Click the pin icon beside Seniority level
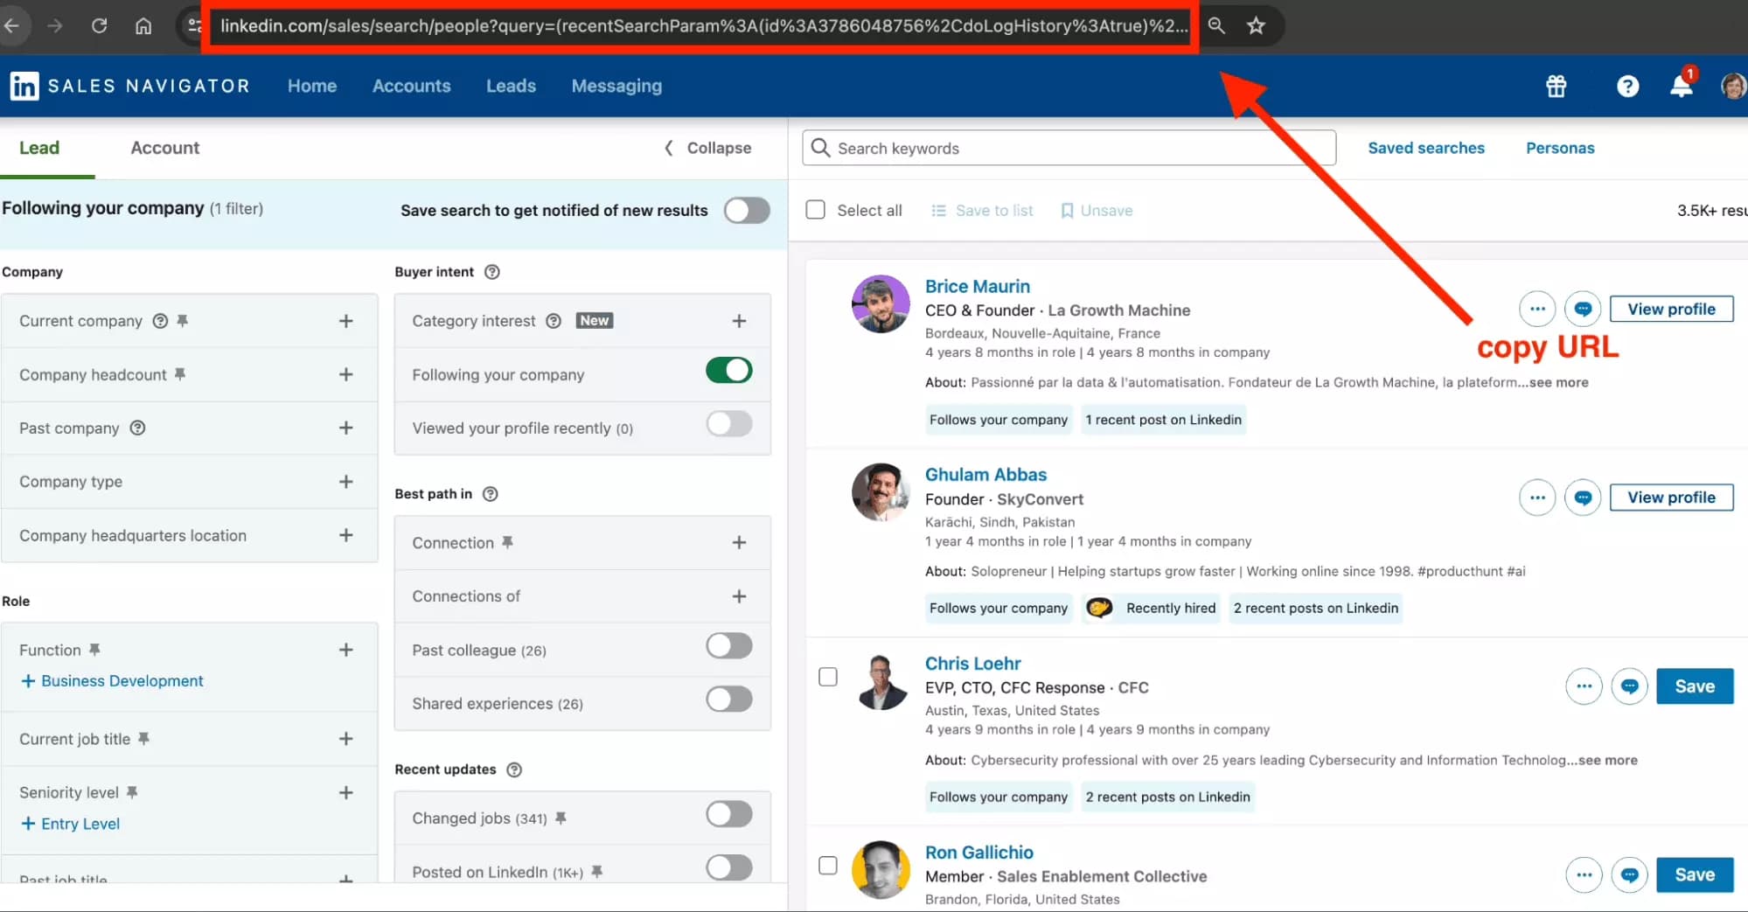Image resolution: width=1748 pixels, height=912 pixels. (133, 791)
